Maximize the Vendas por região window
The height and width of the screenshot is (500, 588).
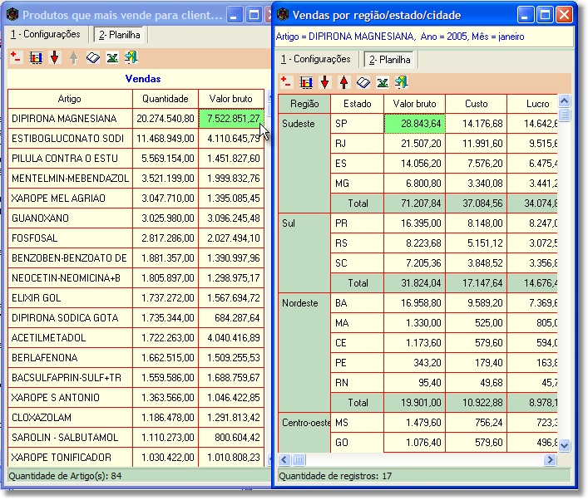(x=545, y=15)
